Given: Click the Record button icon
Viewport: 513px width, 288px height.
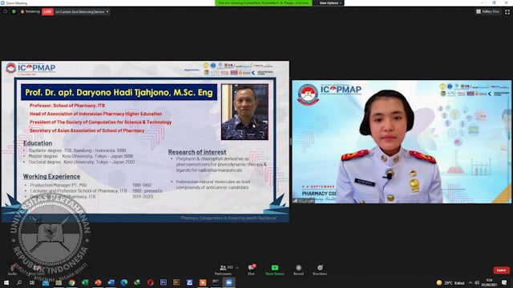Looking at the screenshot, I should coord(298,268).
